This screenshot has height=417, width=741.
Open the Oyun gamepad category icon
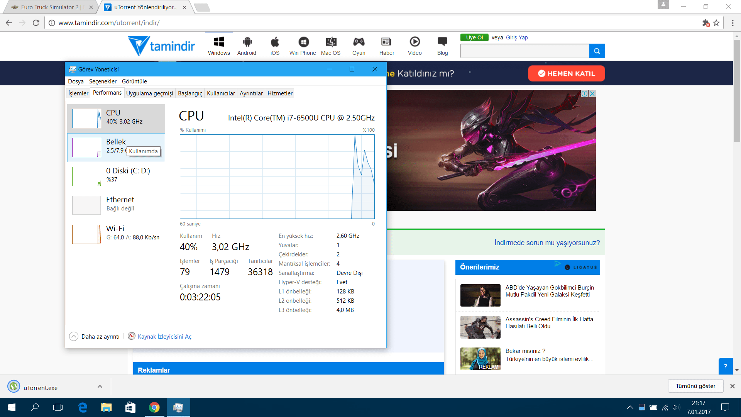click(359, 42)
